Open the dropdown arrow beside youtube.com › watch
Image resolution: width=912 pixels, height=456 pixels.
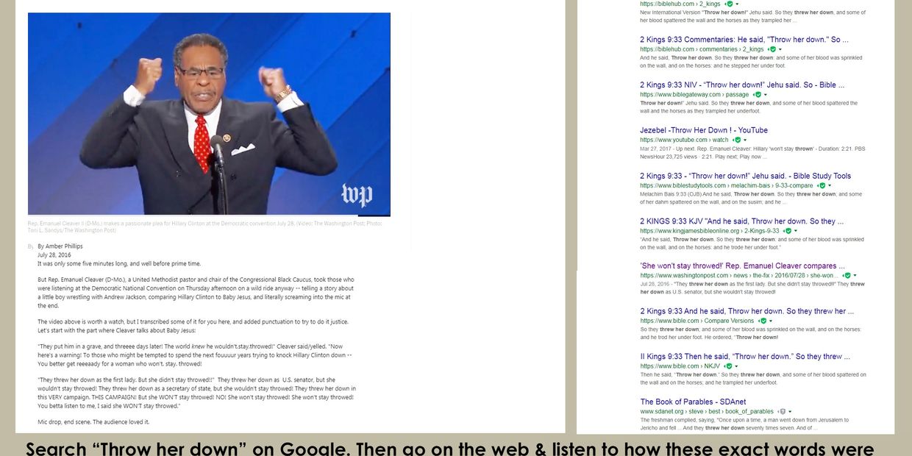[x=745, y=140]
